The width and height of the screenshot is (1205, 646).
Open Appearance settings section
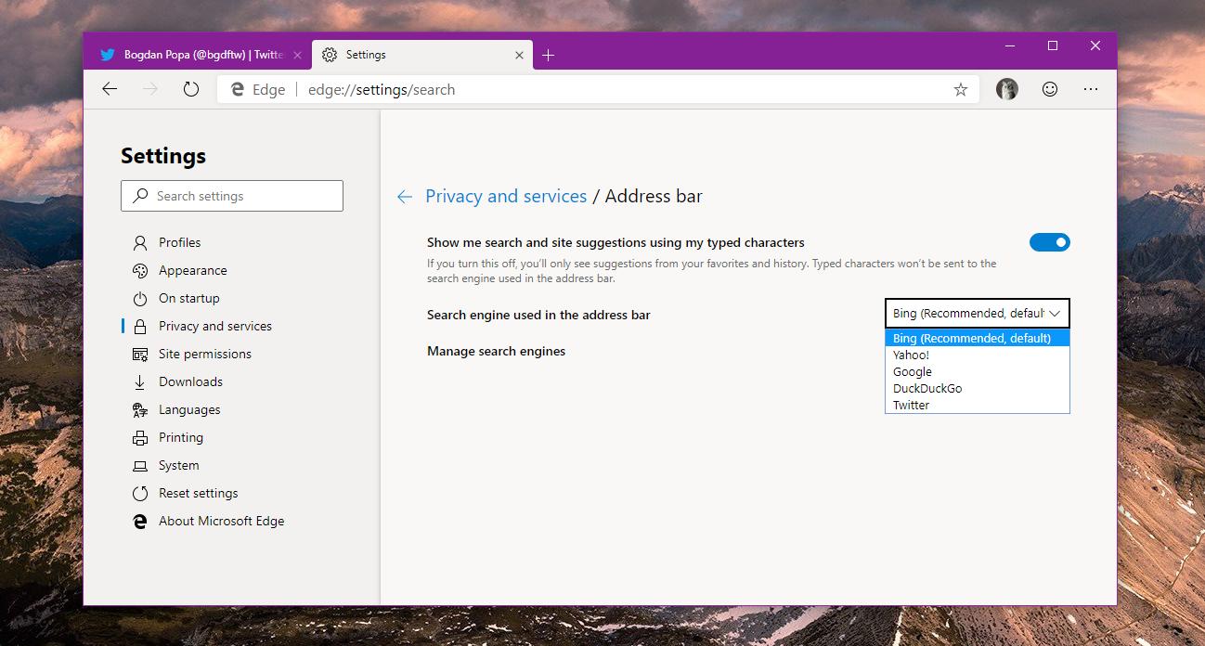click(x=193, y=270)
